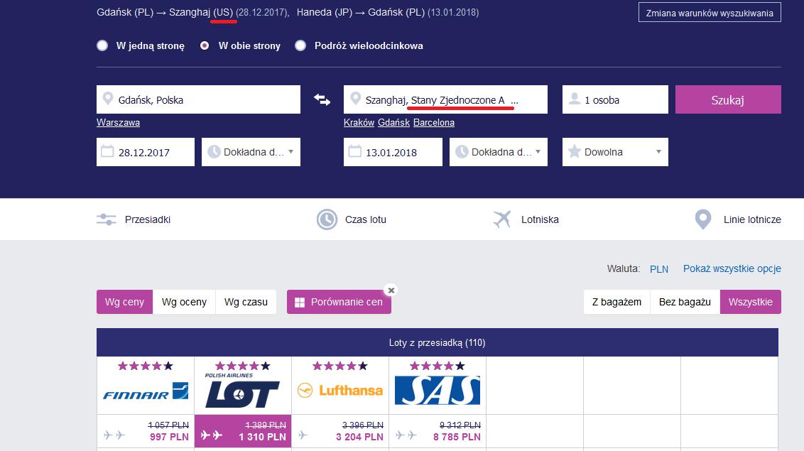Click location pin icon in Szanghaj field
The width and height of the screenshot is (804, 451).
pos(355,99)
